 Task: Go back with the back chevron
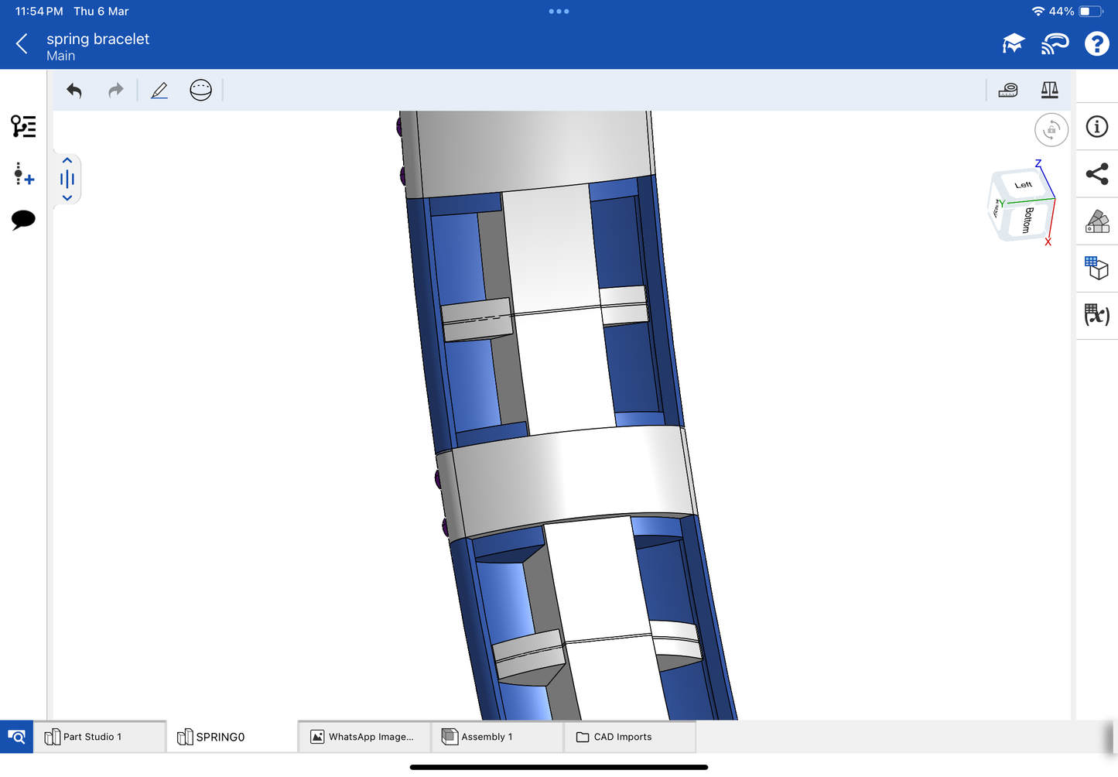22,44
